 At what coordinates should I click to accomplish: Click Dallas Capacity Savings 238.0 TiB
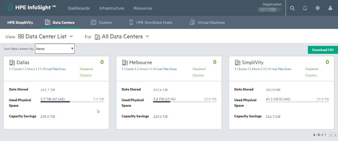click(48, 117)
